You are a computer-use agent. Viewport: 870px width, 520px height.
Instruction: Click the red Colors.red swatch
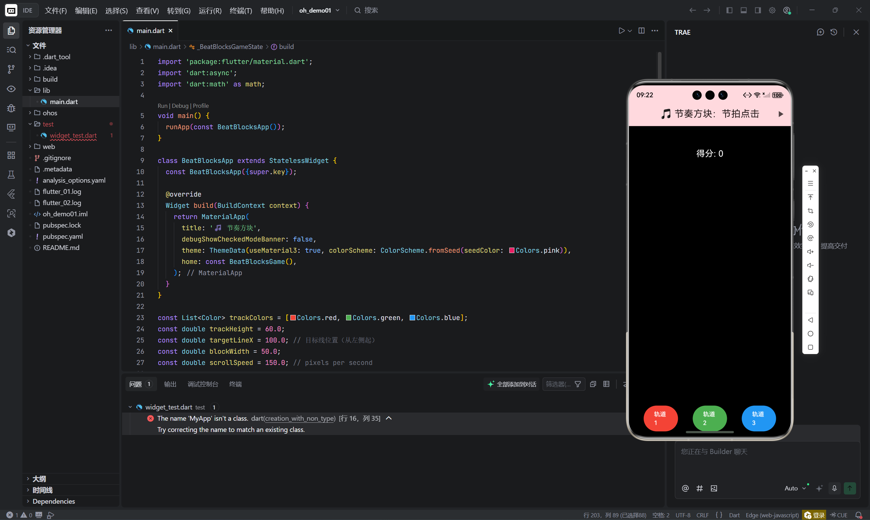[293, 318]
